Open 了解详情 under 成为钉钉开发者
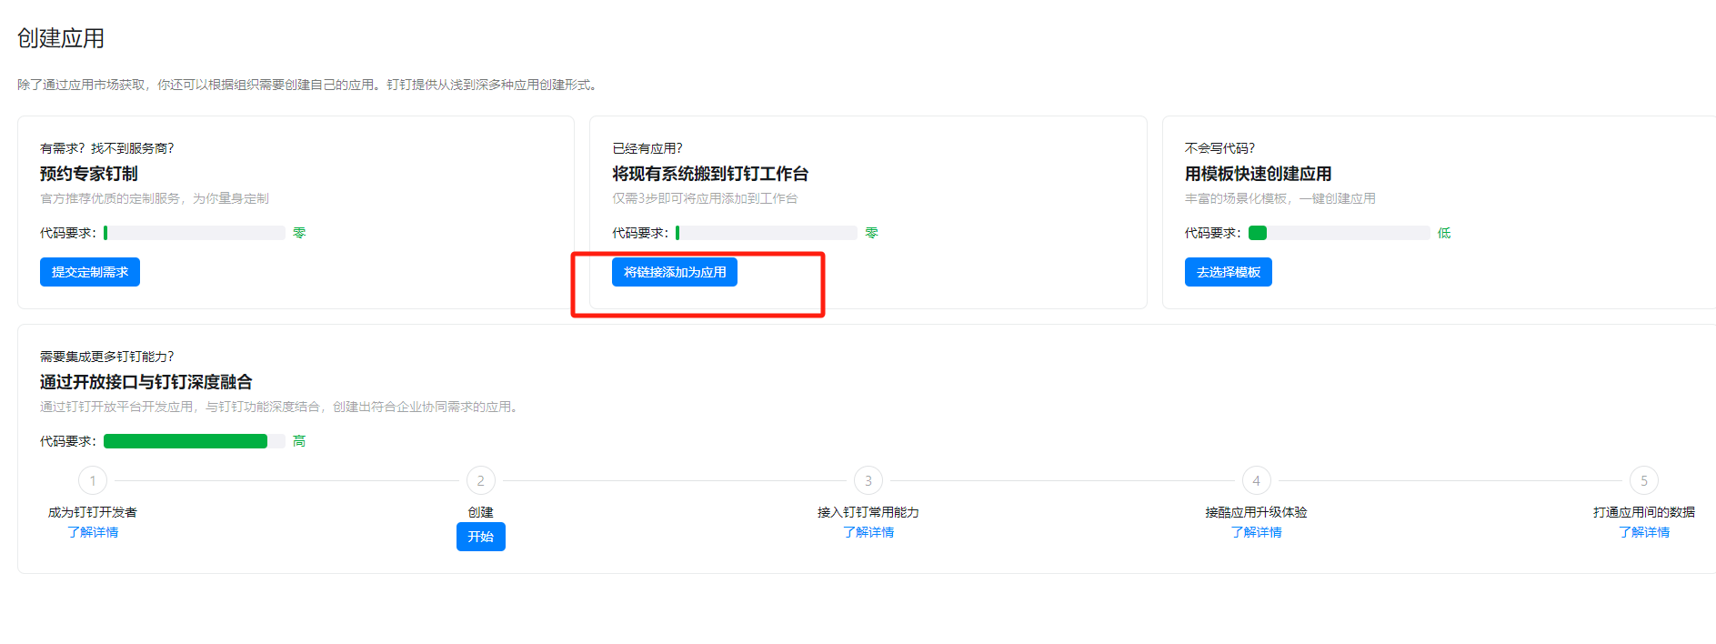Image resolution: width=1716 pixels, height=644 pixels. click(x=93, y=532)
